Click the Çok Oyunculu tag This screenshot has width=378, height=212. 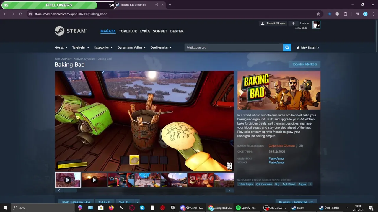pos(264,184)
